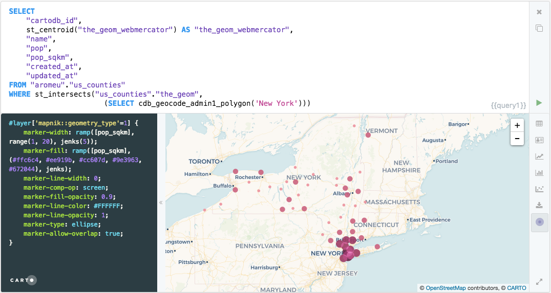Copy the query using the duplicate icon

pyautogui.click(x=539, y=28)
